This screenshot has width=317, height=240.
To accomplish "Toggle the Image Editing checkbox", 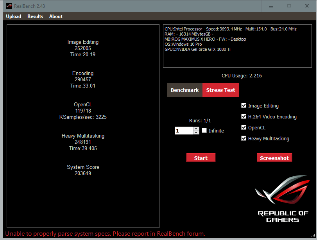I will [244, 106].
